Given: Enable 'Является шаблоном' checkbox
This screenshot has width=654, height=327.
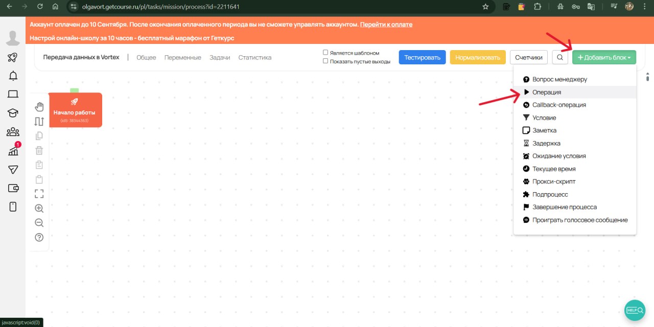Looking at the screenshot, I should coord(325,53).
